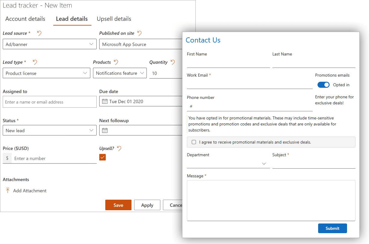369x244 pixels.
Task: Click the Cancel button in Lead tracker
Action: 173,205
